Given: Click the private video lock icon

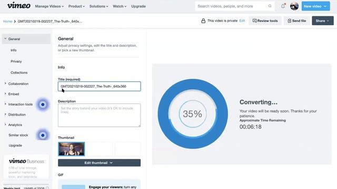Looking at the screenshot, I should pos(203,21).
